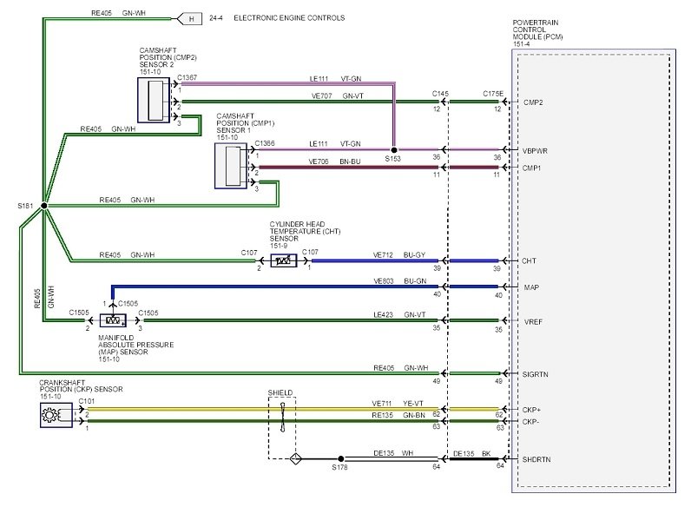Viewport: 691px width, 507px height.
Task: Click the RE135 GN-BN wire label
Action: (x=398, y=415)
